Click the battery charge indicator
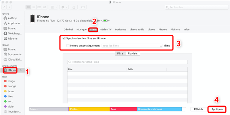Viewport: 230px width, 115px height. 106,21
